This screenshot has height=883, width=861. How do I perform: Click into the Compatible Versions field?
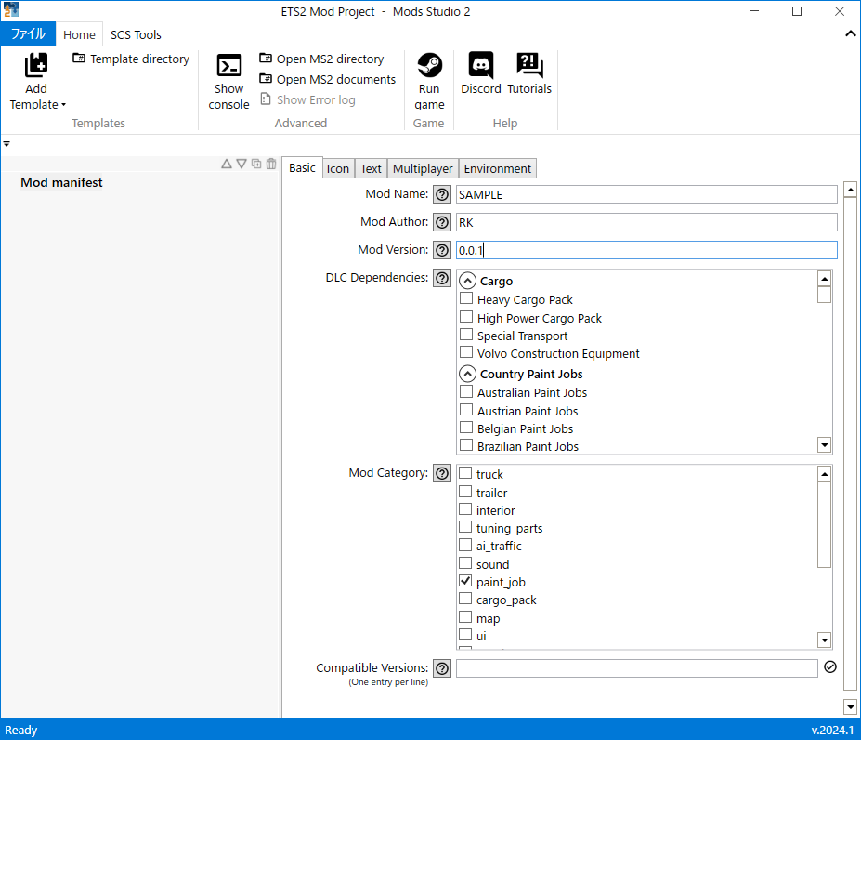click(x=636, y=668)
